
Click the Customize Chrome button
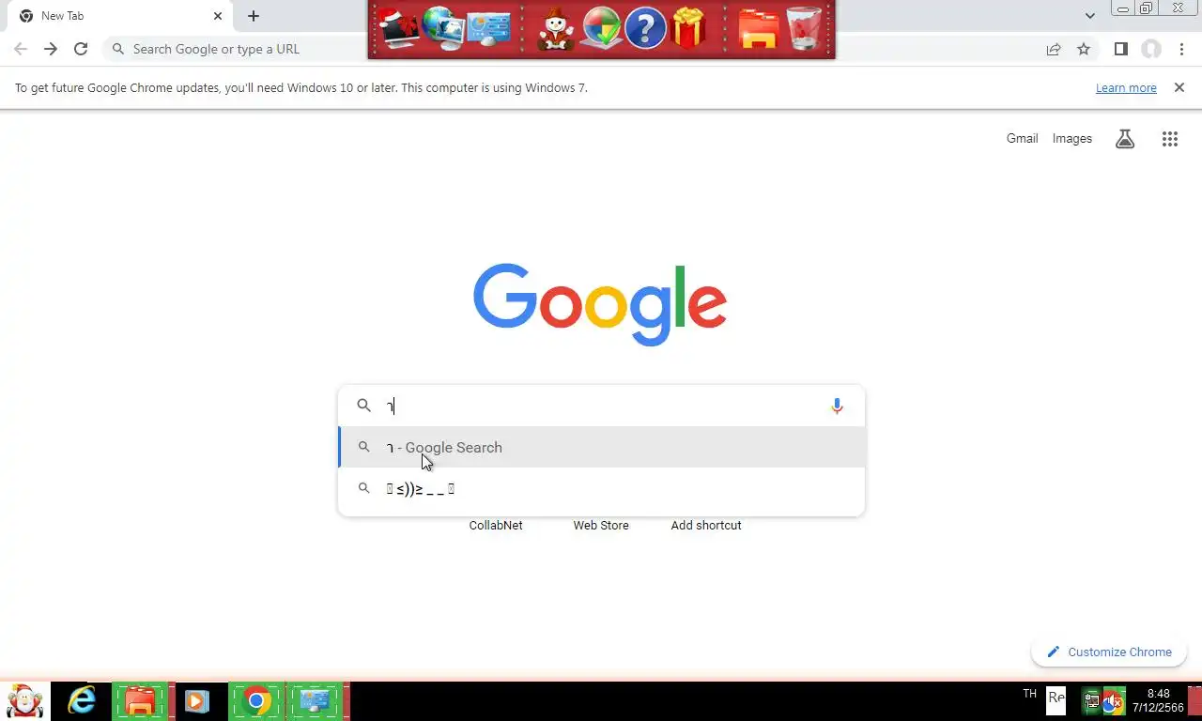pyautogui.click(x=1109, y=652)
